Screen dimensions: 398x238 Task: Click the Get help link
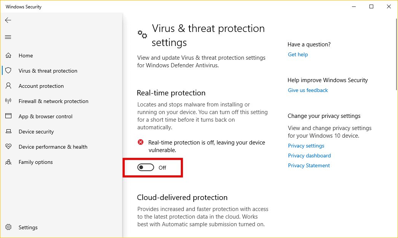point(298,54)
